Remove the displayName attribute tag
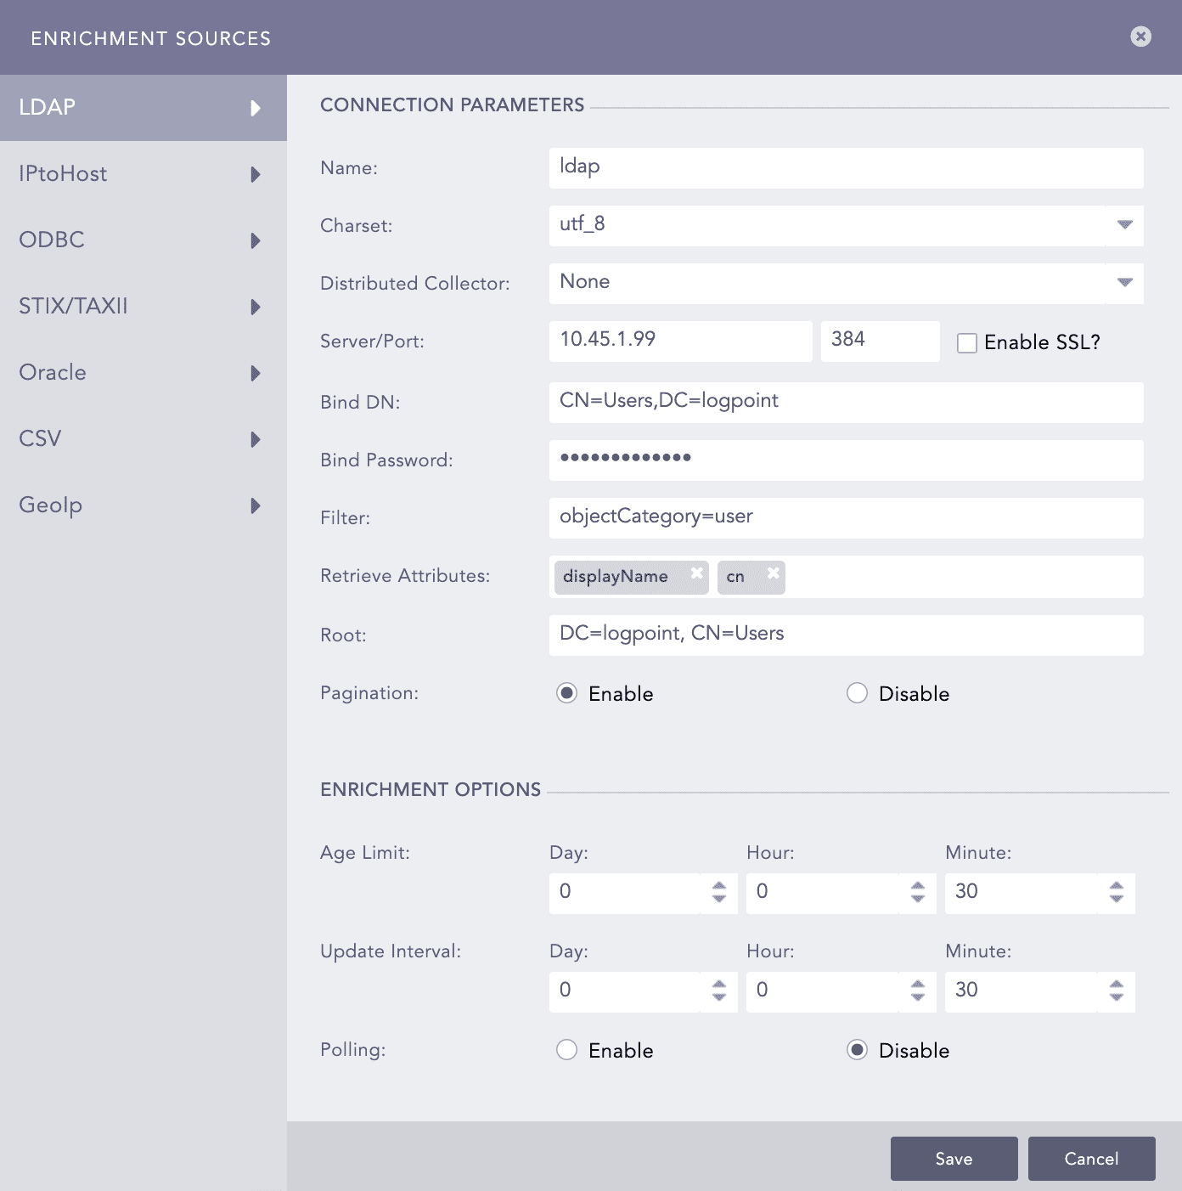This screenshot has height=1191, width=1182. pos(696,573)
